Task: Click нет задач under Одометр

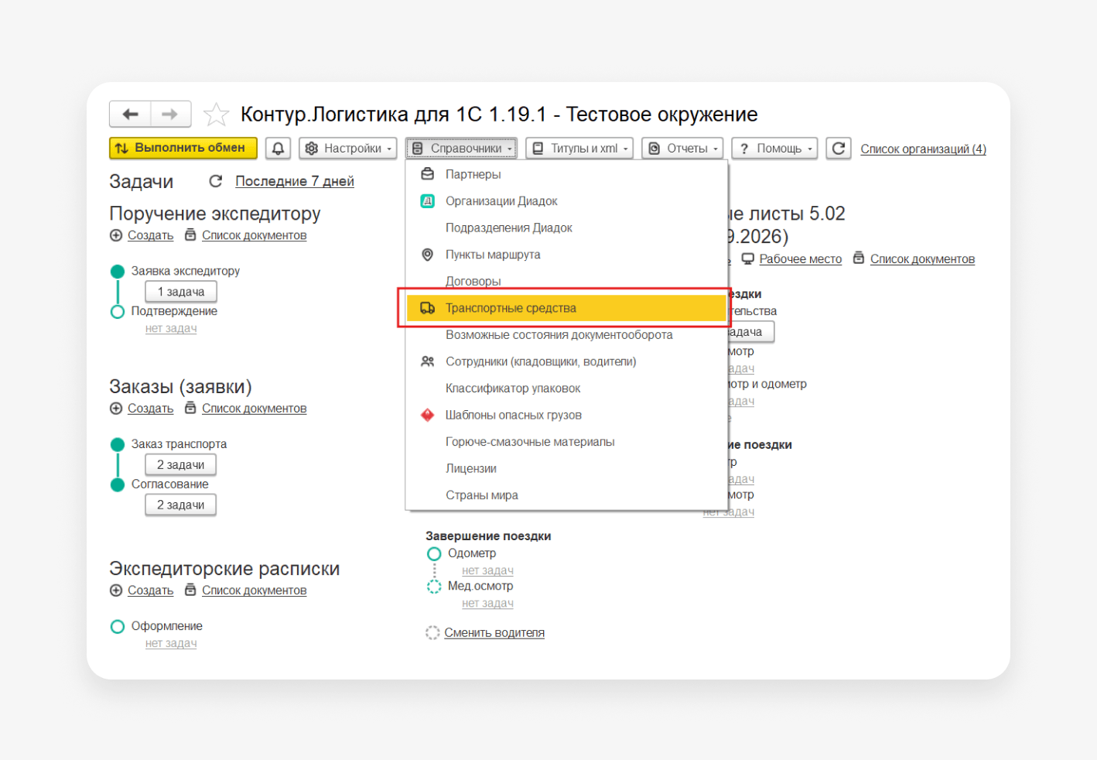Action: click(x=487, y=570)
